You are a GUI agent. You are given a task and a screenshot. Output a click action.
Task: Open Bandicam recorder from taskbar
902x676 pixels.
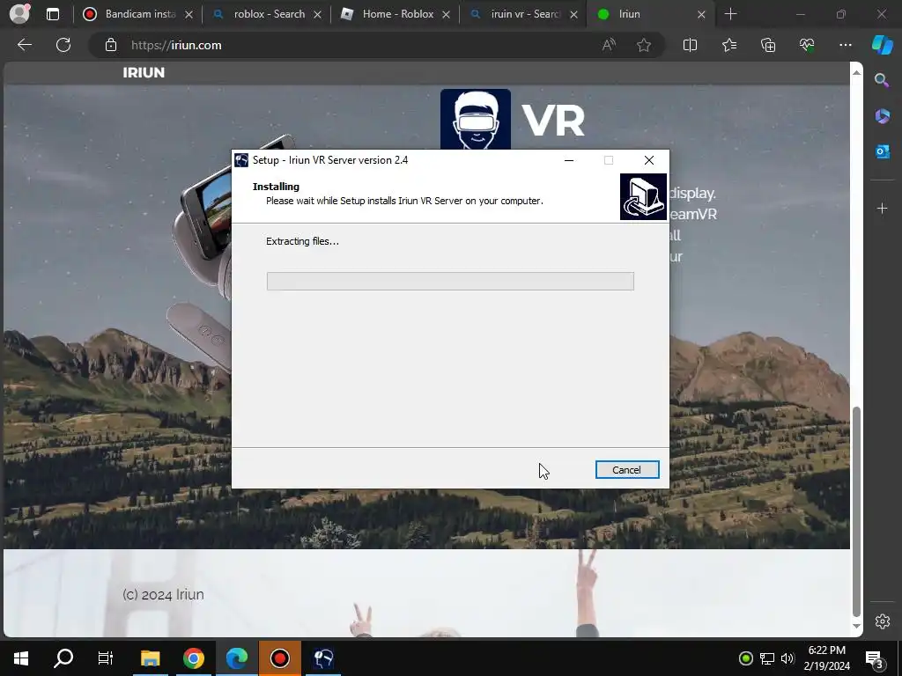pyautogui.click(x=279, y=658)
